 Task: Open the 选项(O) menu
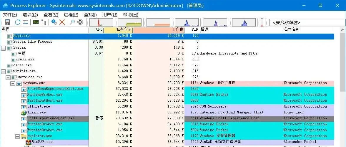tap(30, 15)
